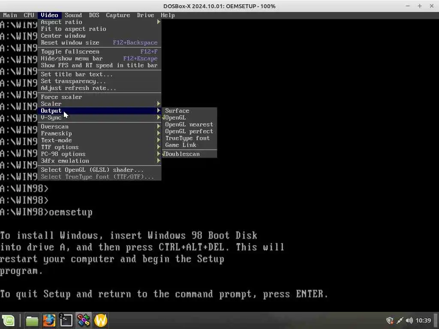The width and height of the screenshot is (439, 329).
Task: Open the DOS menu
Action: coord(94,15)
